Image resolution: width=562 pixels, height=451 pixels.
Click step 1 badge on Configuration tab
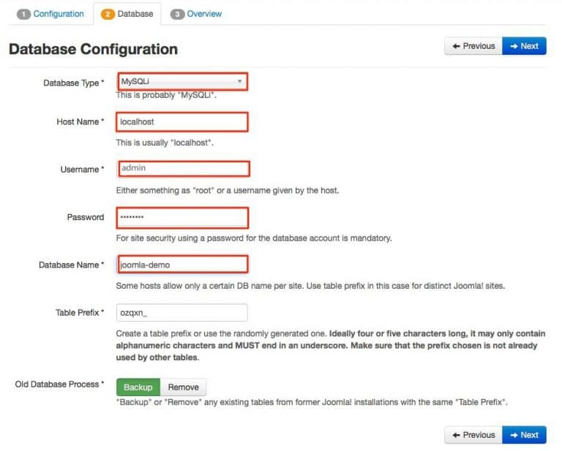23,15
